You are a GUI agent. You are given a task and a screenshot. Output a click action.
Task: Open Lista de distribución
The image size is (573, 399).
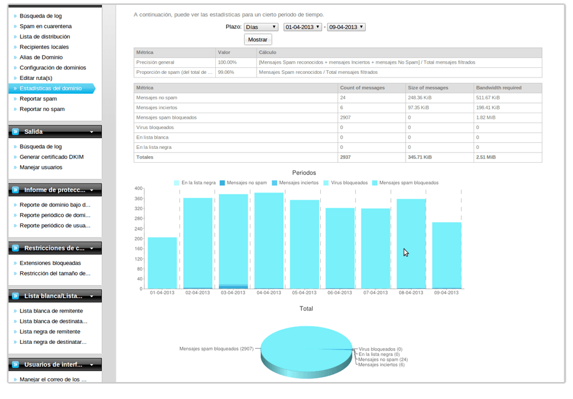[x=45, y=36]
